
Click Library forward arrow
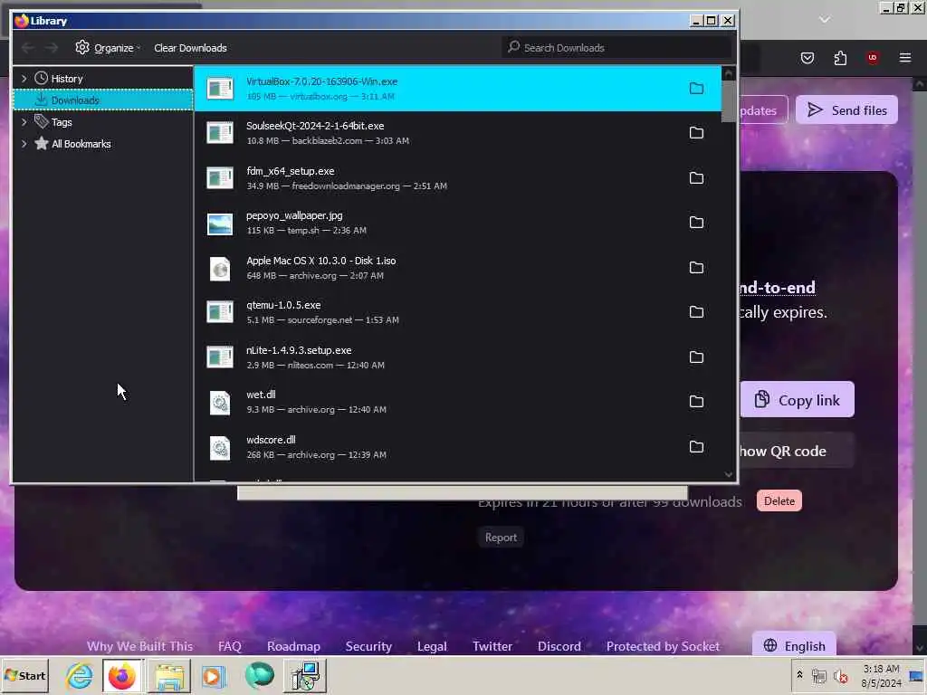[x=52, y=48]
